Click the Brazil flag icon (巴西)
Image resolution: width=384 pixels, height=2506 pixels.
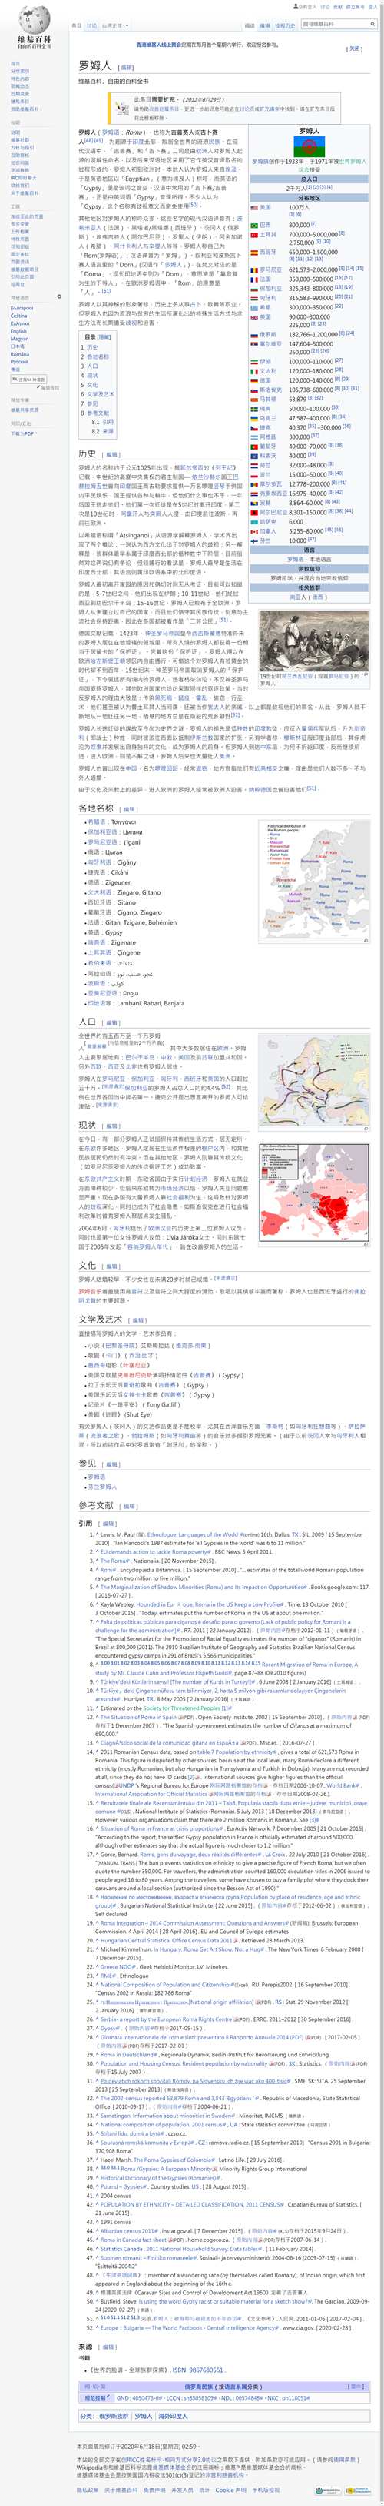pos(255,226)
